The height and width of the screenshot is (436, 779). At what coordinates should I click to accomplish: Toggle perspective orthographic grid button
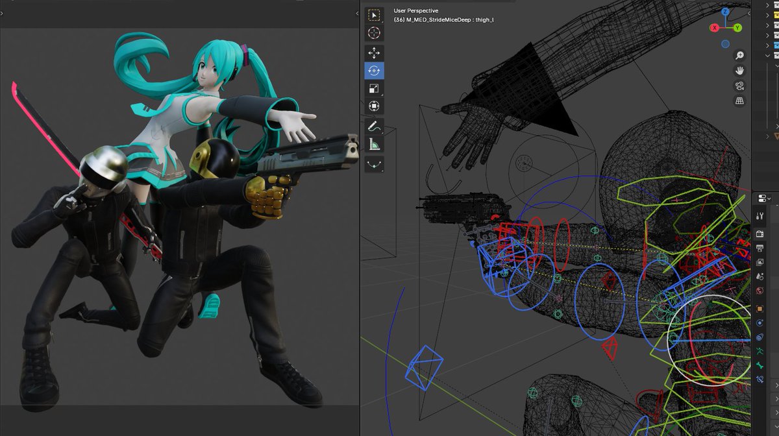pyautogui.click(x=739, y=101)
